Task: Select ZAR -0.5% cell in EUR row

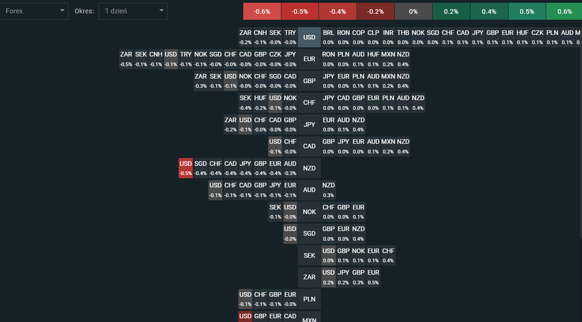Action: (x=126, y=59)
